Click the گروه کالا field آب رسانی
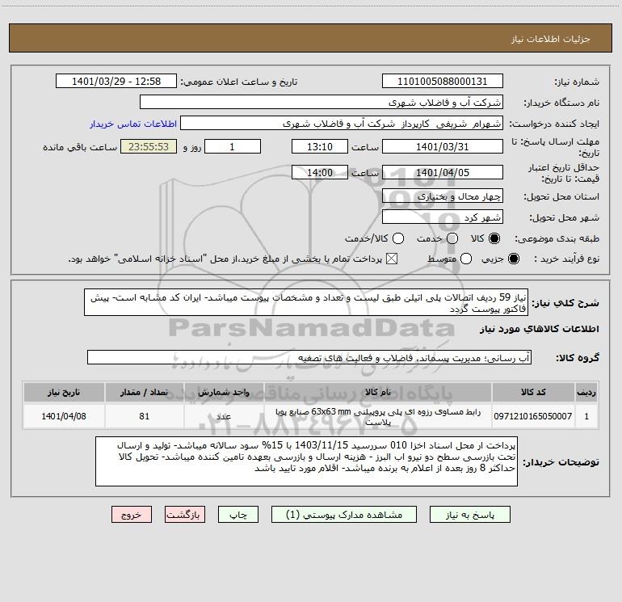Screen dimensions: 622x602 [x=309, y=357]
